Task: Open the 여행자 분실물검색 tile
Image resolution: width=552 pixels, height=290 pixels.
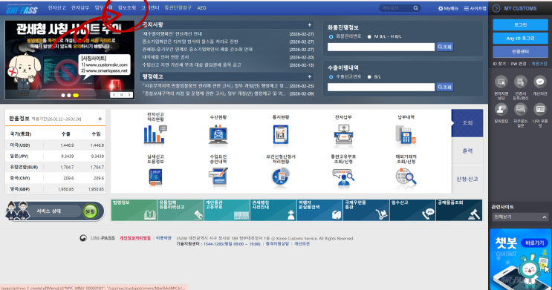Action: [x=320, y=210]
